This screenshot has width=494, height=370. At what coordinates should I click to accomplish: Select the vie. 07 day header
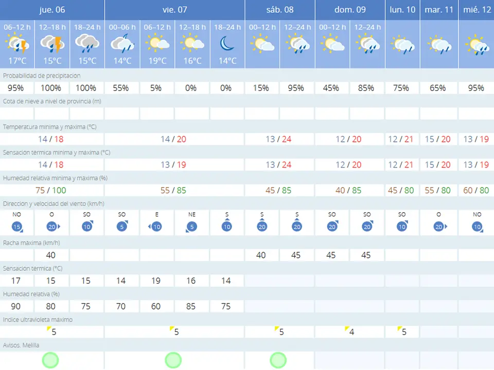175,10
